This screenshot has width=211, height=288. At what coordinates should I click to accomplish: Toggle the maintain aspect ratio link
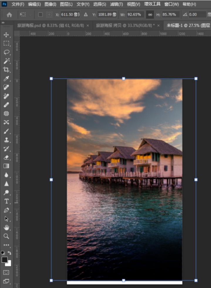[150, 14]
